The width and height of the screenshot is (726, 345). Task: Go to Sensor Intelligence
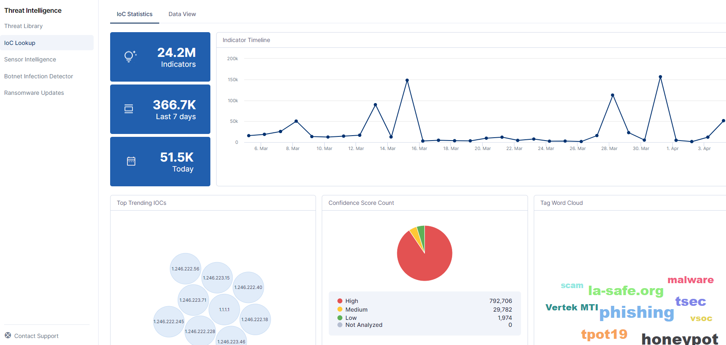pos(30,59)
